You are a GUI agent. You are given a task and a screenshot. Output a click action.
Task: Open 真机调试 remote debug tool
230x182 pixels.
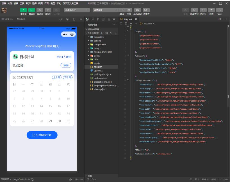point(138,10)
